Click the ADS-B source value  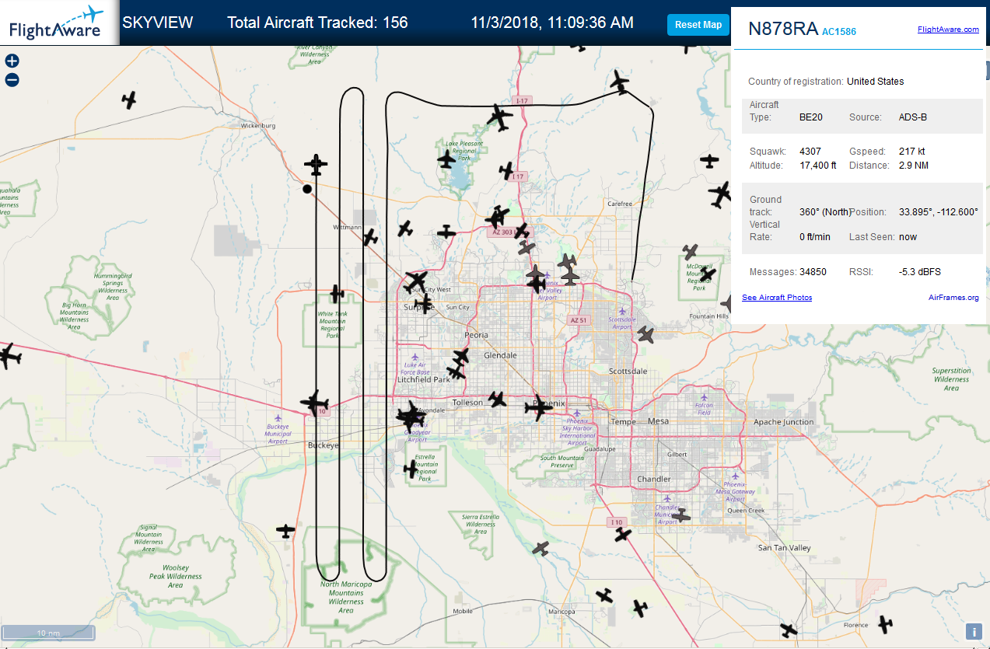pos(912,117)
